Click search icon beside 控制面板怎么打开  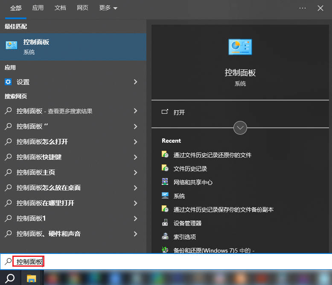(x=8, y=141)
